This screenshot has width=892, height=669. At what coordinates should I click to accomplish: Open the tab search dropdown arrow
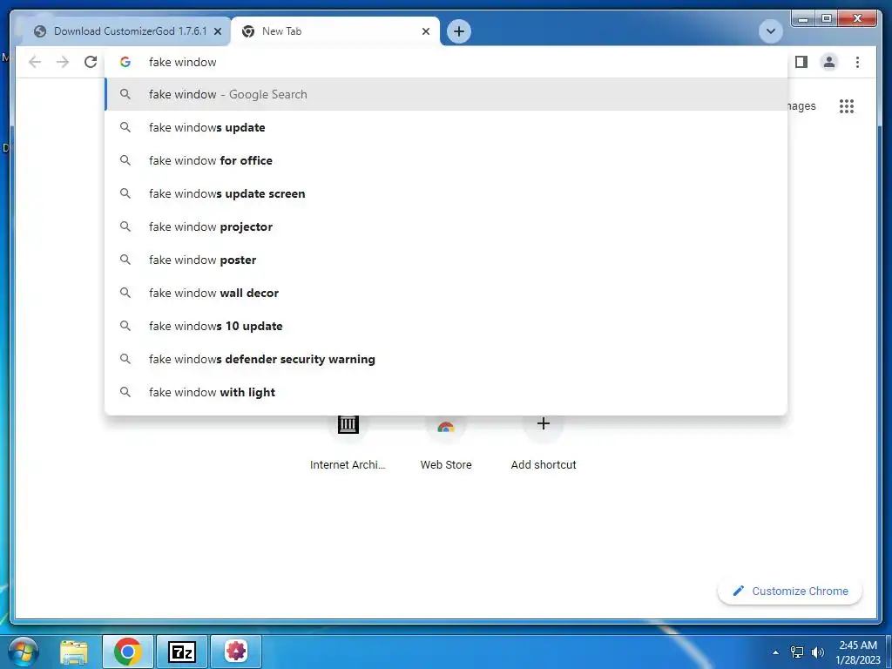(x=771, y=31)
